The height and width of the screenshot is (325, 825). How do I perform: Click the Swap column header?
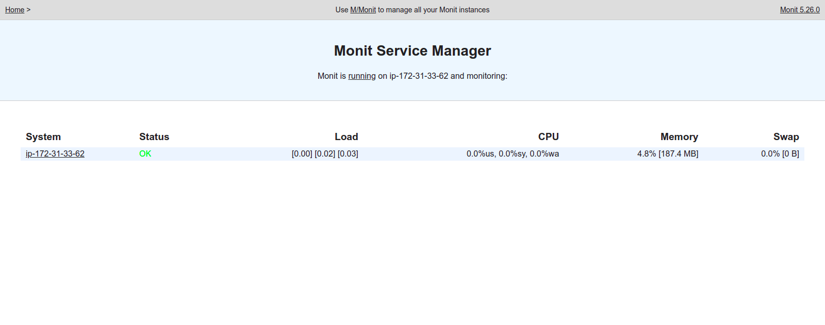(786, 136)
